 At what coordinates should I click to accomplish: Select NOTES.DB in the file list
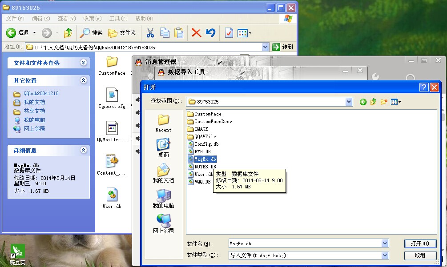tap(202, 167)
